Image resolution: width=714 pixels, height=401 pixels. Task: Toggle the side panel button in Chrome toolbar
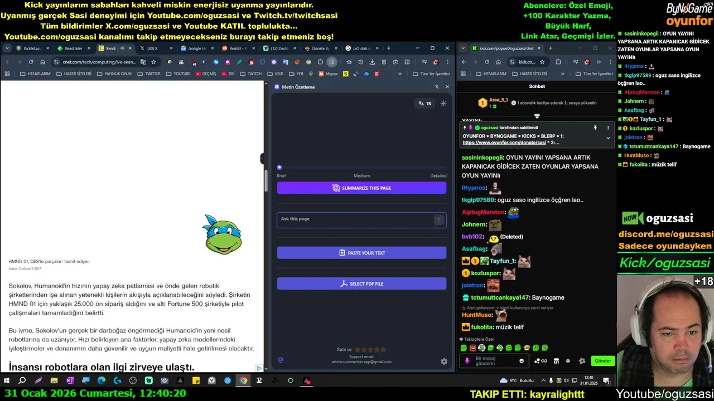click(x=332, y=62)
